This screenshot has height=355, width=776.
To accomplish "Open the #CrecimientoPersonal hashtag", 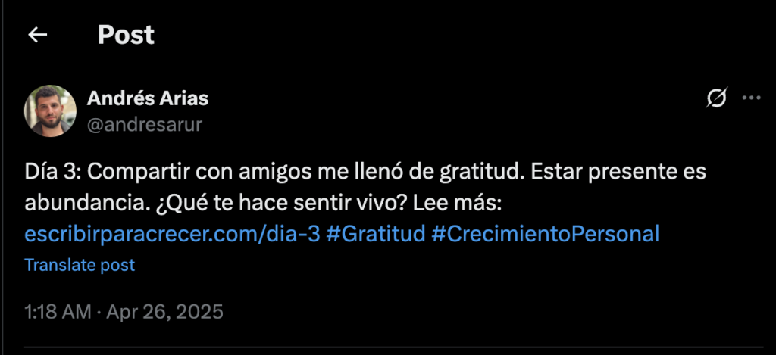I will (546, 234).
